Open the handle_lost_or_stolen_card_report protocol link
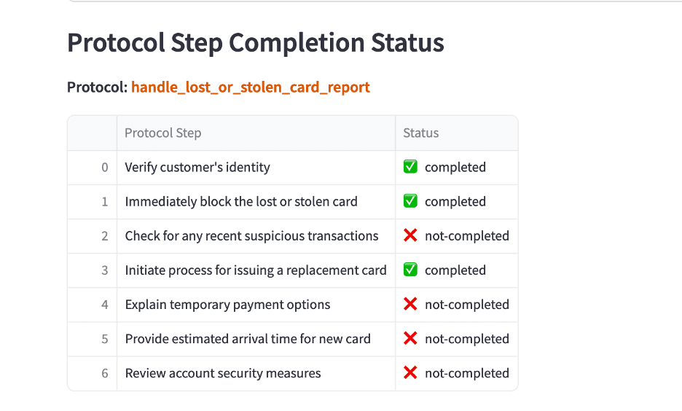 pos(251,87)
